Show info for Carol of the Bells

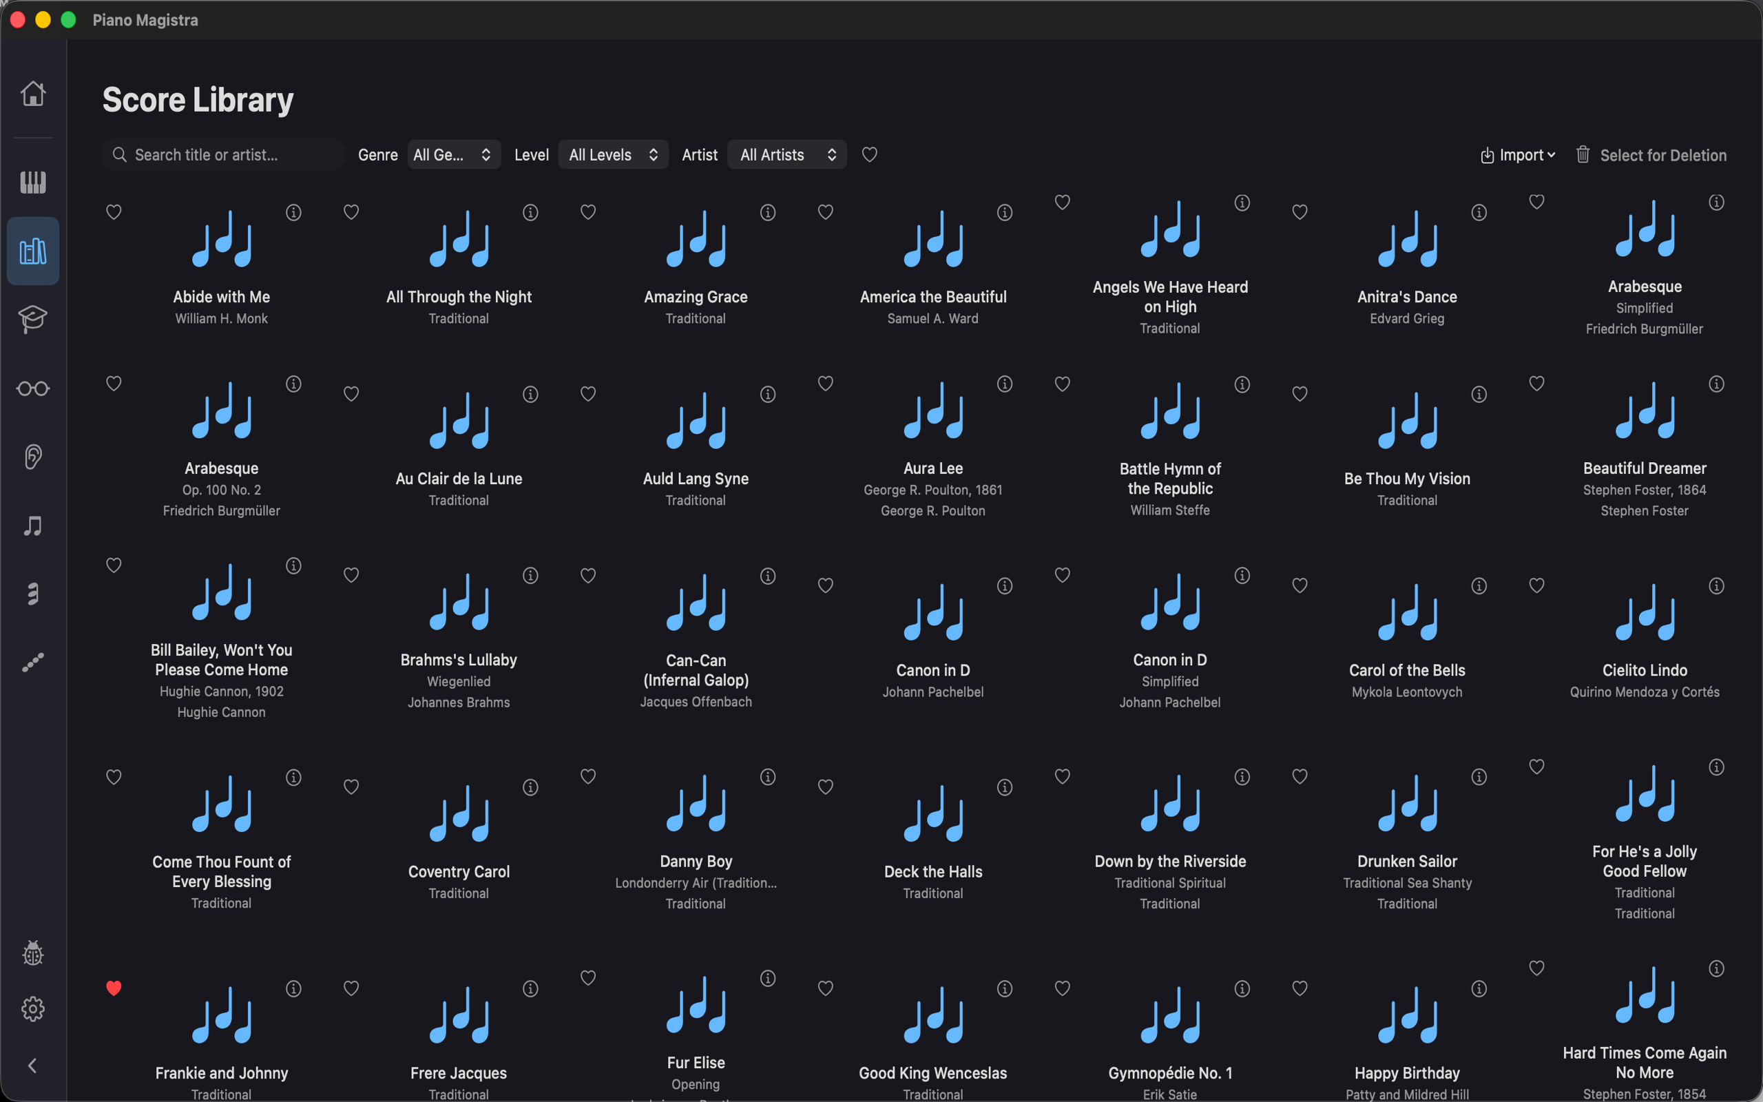tap(1479, 586)
